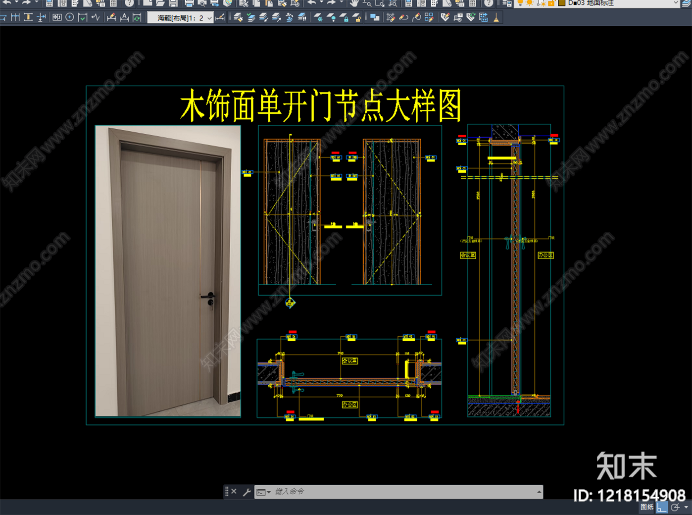692x515 pixels.
Task: Click the Help question mark near the layer controls
Action: click(489, 3)
